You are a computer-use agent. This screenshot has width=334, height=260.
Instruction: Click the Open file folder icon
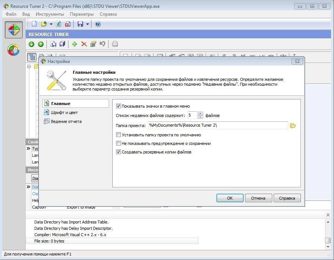[44, 24]
